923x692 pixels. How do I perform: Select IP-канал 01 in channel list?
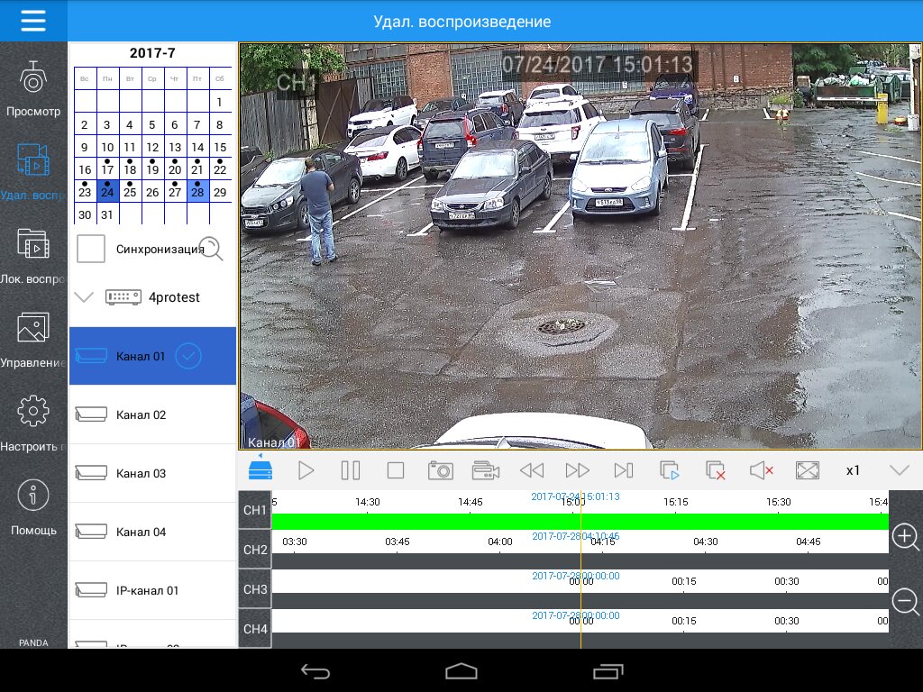coord(152,590)
